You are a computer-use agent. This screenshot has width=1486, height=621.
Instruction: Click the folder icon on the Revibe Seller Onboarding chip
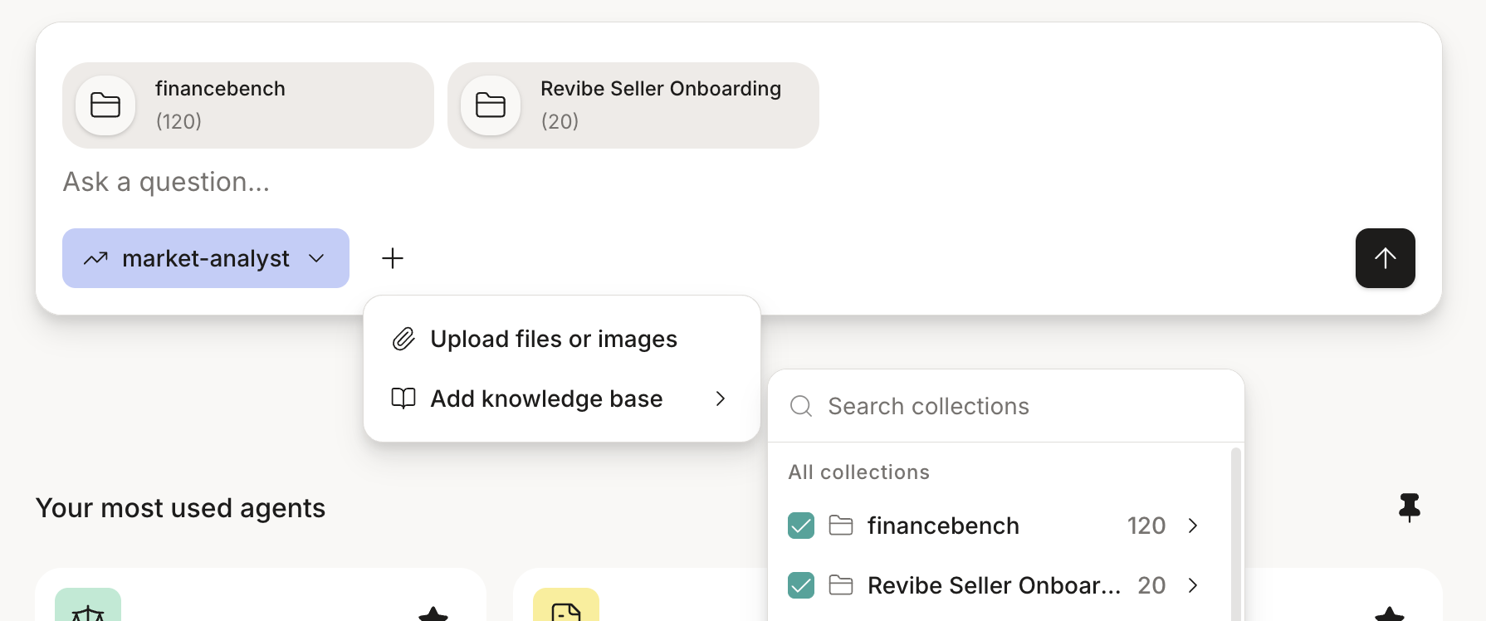tap(491, 105)
